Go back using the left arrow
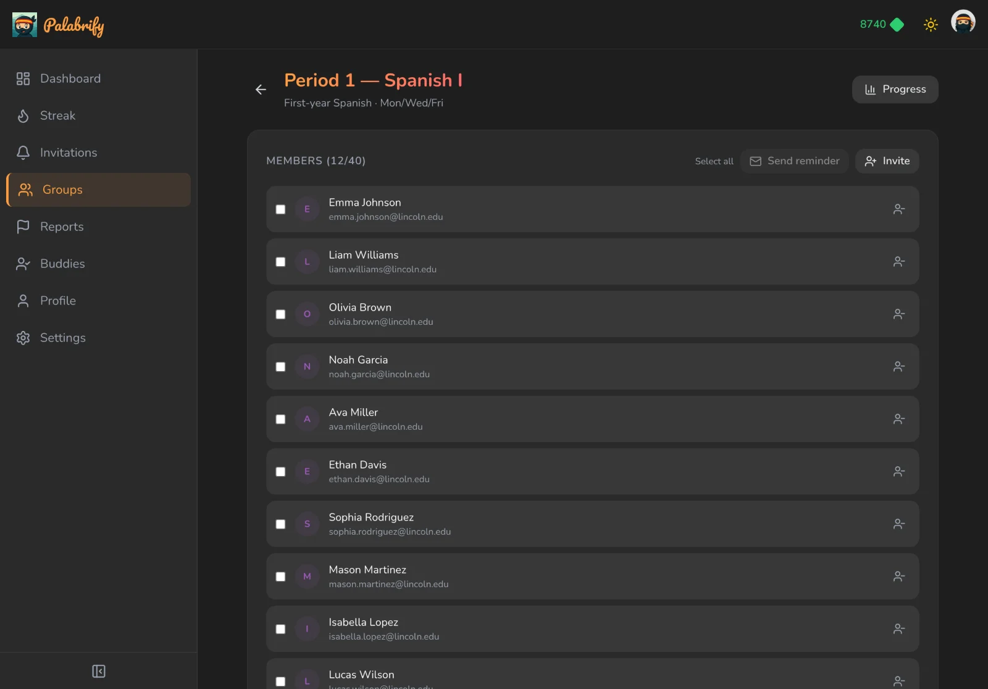The width and height of the screenshot is (988, 689). [x=261, y=90]
